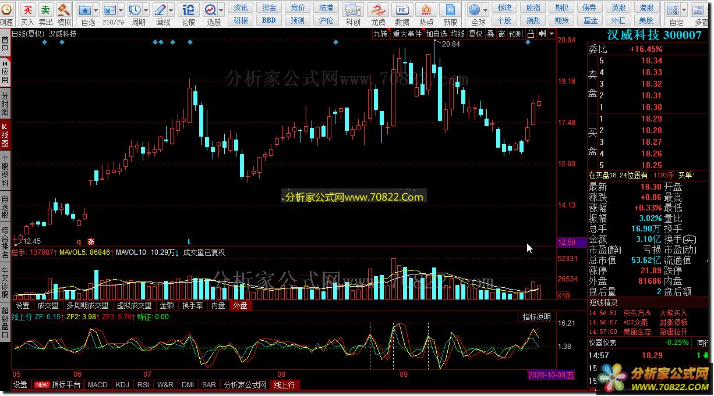Image resolution: width=714 pixels, height=396 pixels.
Task: Click the arrow-to-bar icon in chart toolbar
Action: 542,34
